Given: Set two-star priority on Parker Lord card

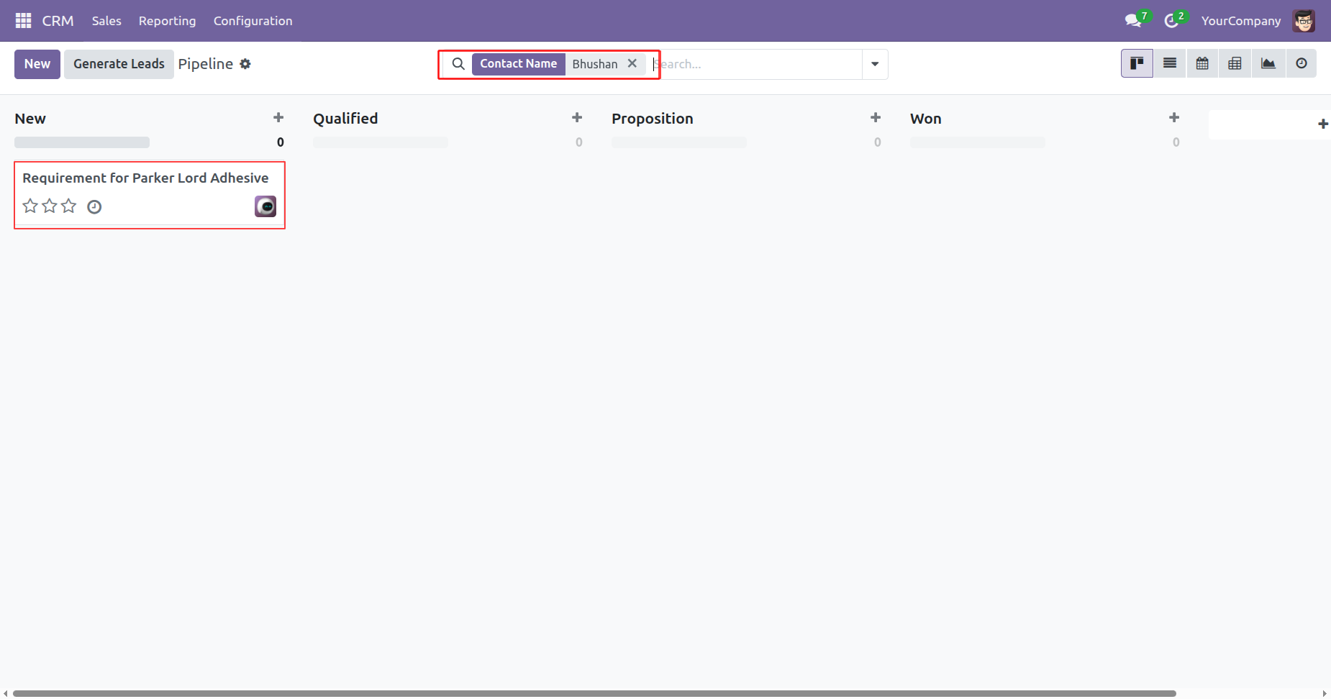Looking at the screenshot, I should pos(50,206).
